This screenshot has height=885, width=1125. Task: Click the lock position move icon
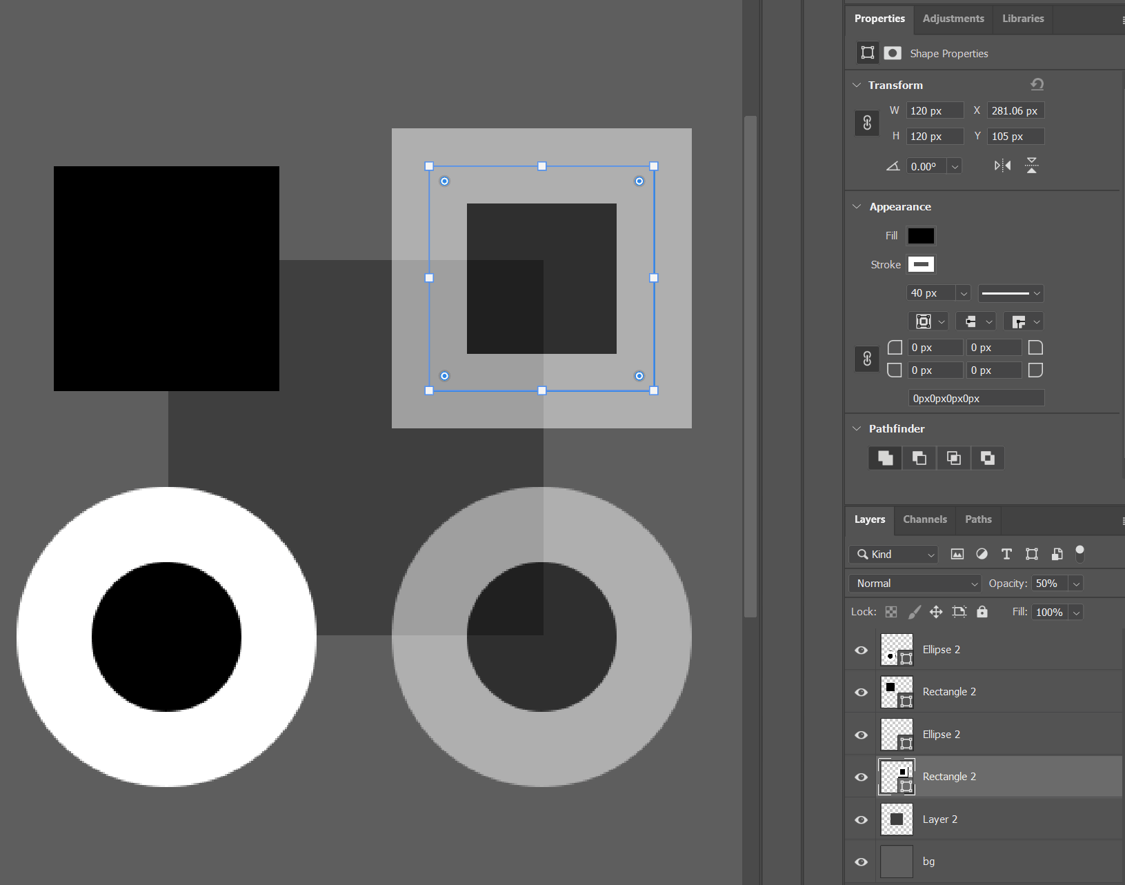pyautogui.click(x=936, y=612)
